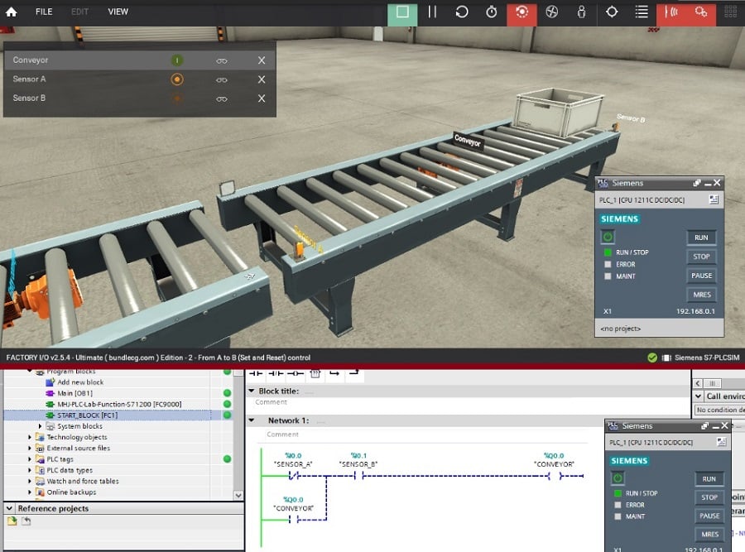This screenshot has width=745, height=552.
Task: Toggle the actuator tags gears icon
Action: point(701,12)
